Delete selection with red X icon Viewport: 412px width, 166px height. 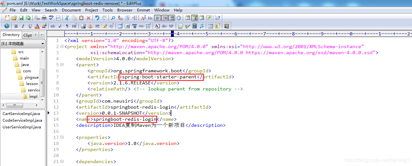click(x=88, y=18)
